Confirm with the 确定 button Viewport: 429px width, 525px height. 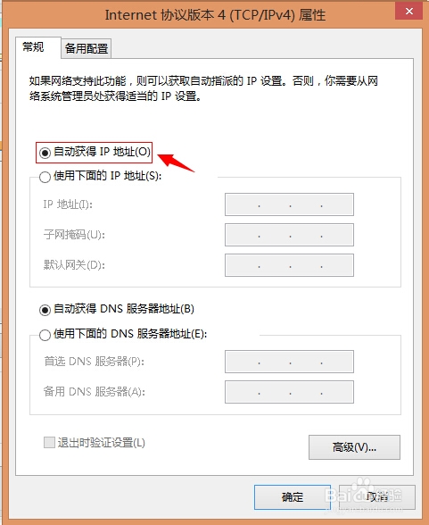coord(293,496)
